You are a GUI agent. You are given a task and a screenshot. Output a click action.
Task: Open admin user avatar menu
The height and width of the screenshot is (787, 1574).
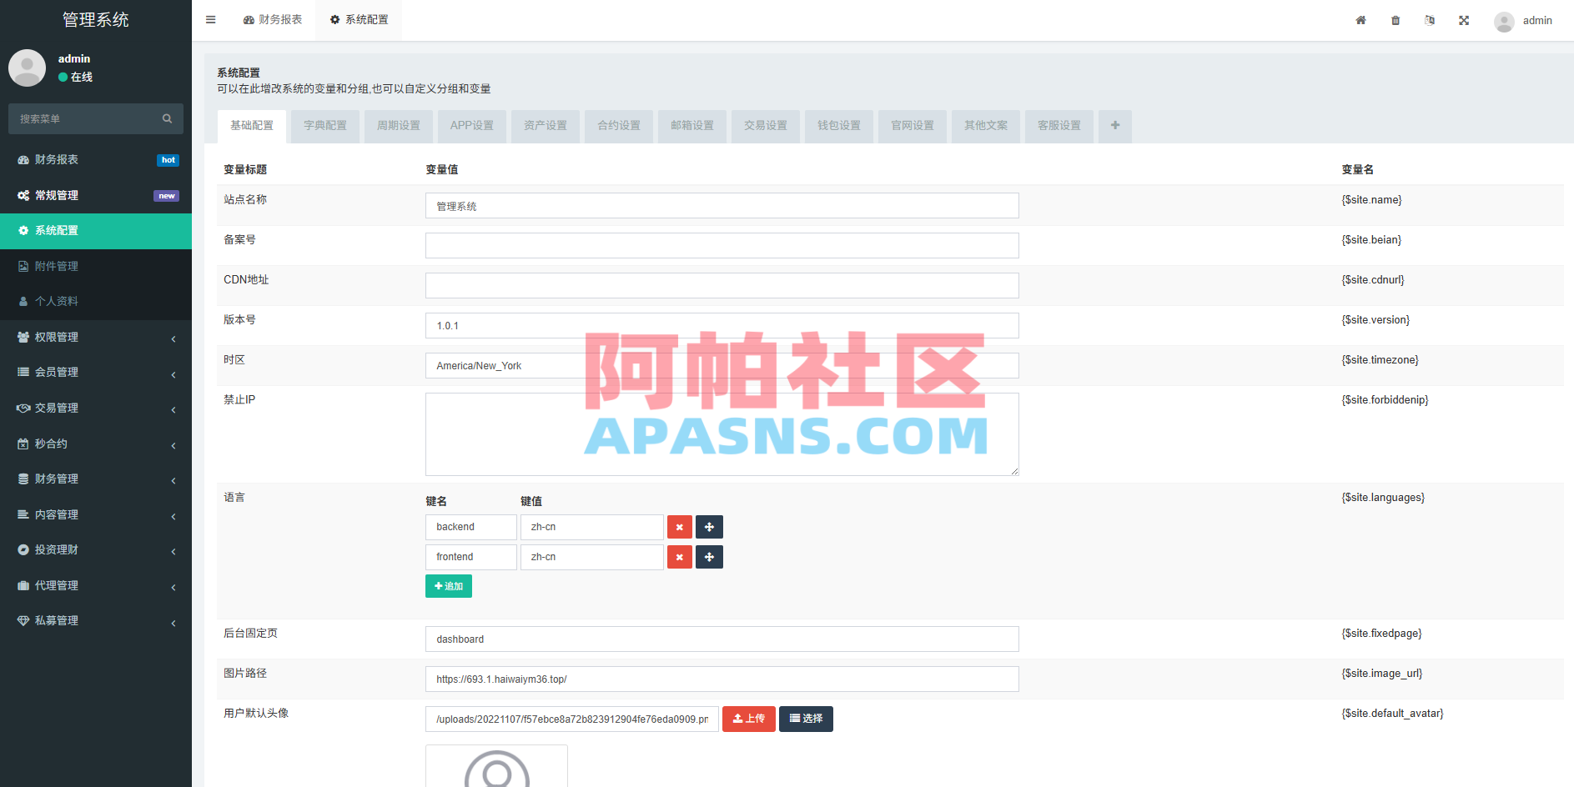coord(1523,21)
